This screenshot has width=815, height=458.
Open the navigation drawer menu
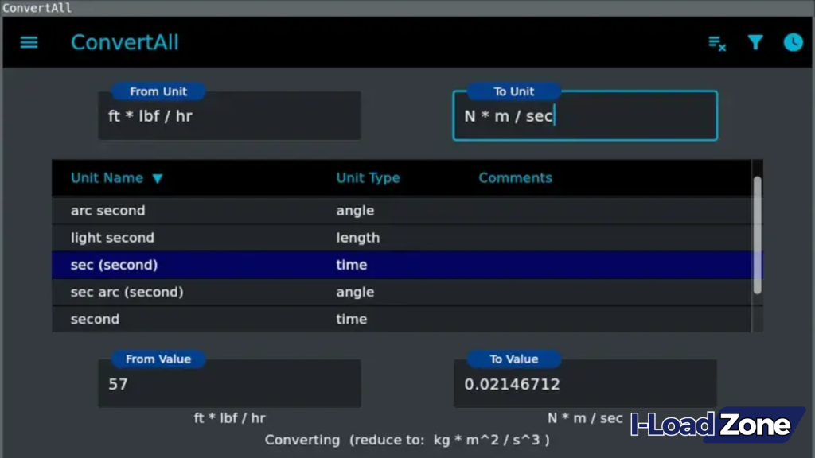(29, 43)
